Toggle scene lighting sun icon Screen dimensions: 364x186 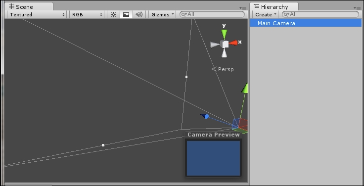tap(113, 14)
